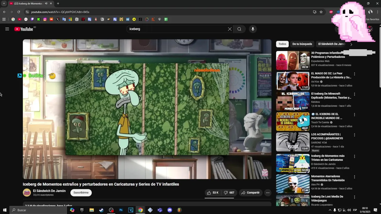The image size is (381, 214).
Task: Like the video with thumbs up
Action: (x=213, y=193)
